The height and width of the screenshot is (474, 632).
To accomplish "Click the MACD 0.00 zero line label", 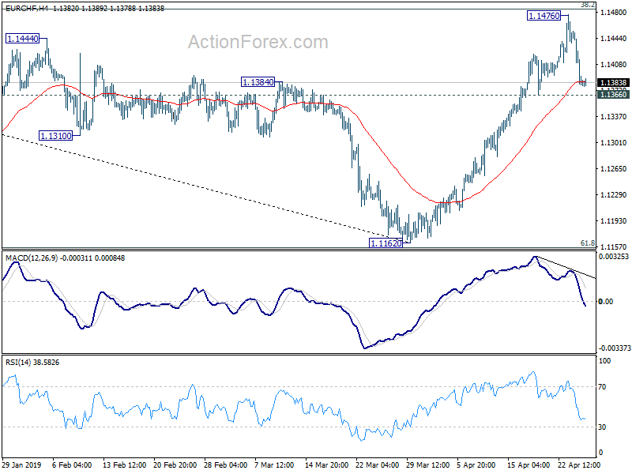I will 606,302.
